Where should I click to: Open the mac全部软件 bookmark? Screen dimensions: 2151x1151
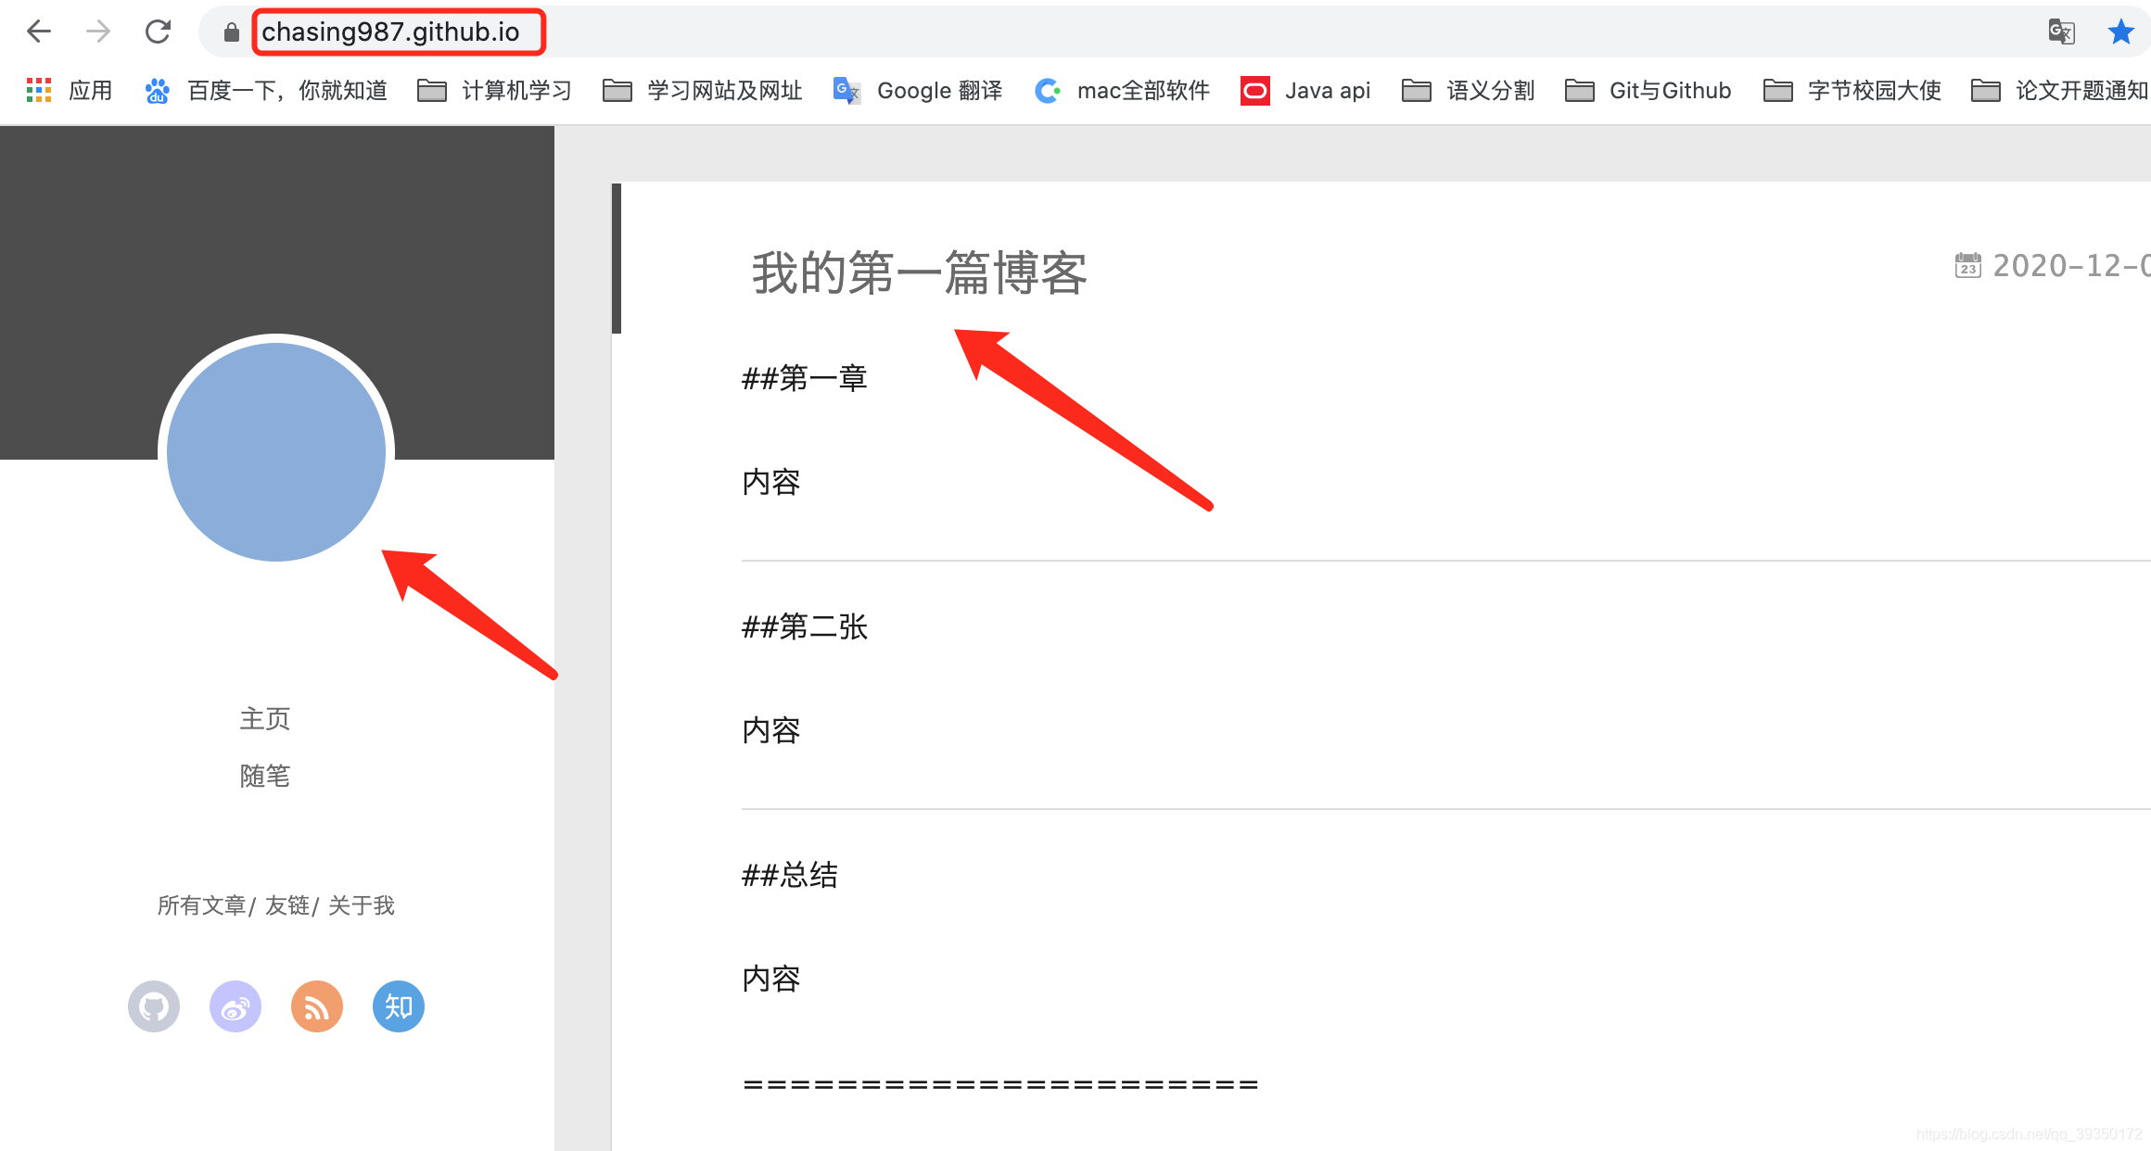coord(1122,91)
